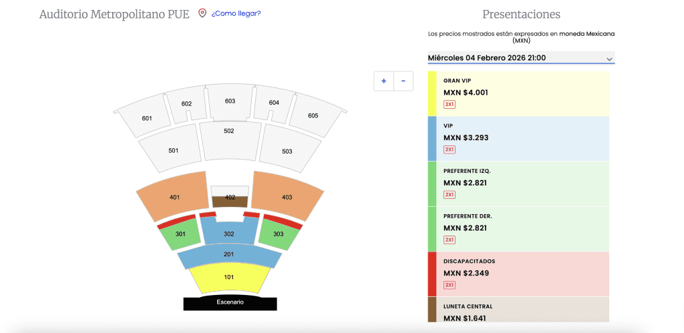Image resolution: width=684 pixels, height=333 pixels.
Task: Zoom out the seat map with minus
Action: (x=403, y=81)
